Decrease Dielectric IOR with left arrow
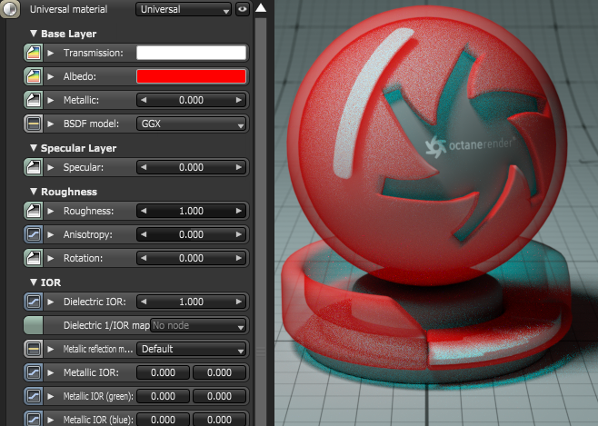Image resolution: width=598 pixels, height=426 pixels. coord(144,302)
